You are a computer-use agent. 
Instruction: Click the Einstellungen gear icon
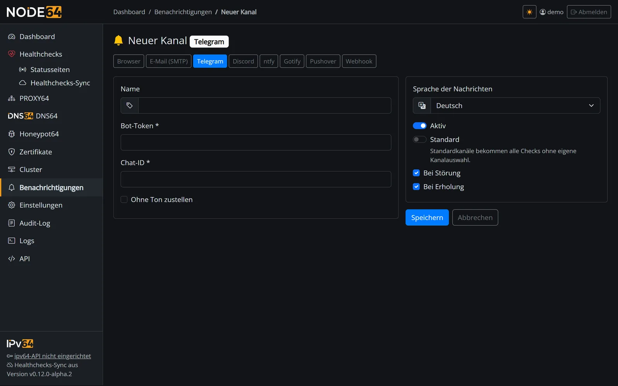[12, 205]
